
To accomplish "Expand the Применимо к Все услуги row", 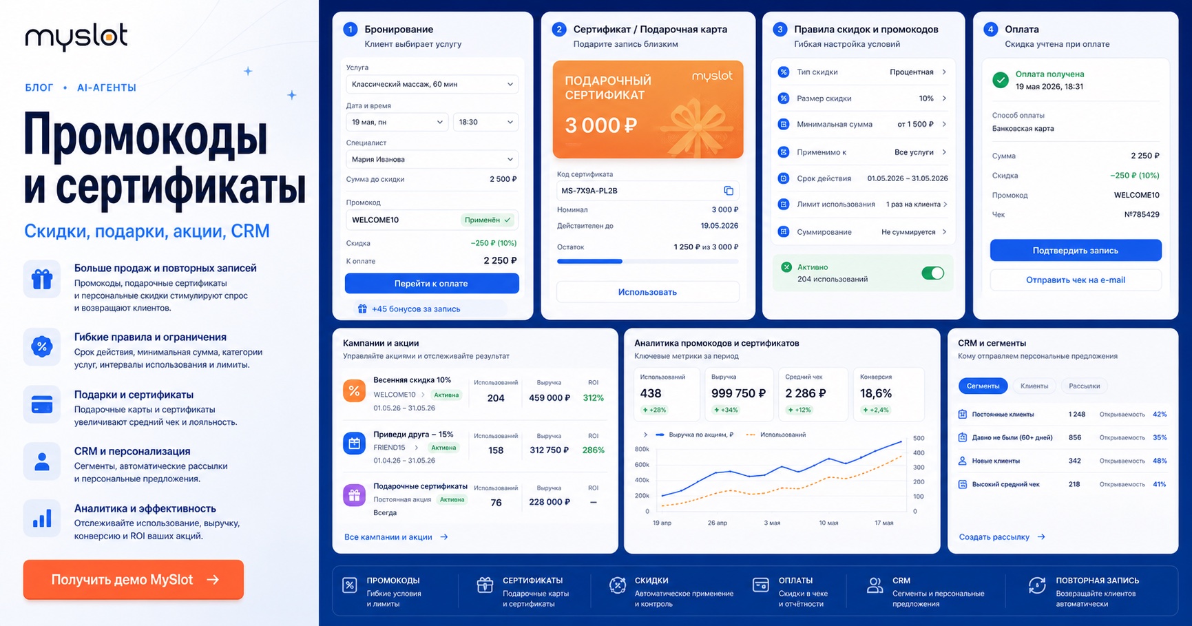I will [862, 152].
